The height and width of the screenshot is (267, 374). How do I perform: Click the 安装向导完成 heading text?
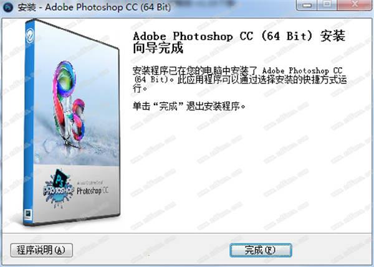239,42
